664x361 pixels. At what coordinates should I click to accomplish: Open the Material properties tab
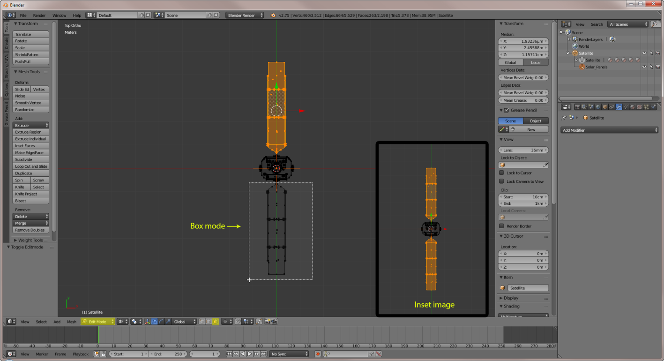[633, 107]
